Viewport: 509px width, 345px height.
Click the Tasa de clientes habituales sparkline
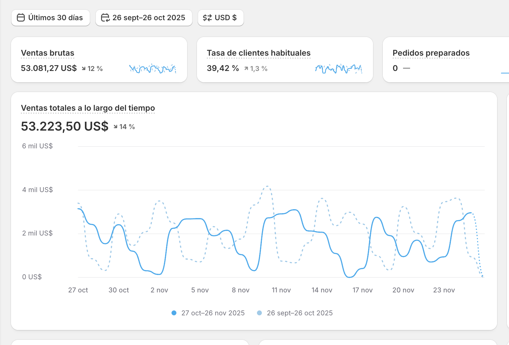(338, 69)
